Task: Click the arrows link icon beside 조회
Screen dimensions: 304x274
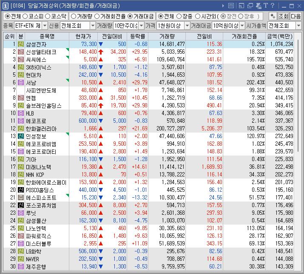Action: (273, 16)
